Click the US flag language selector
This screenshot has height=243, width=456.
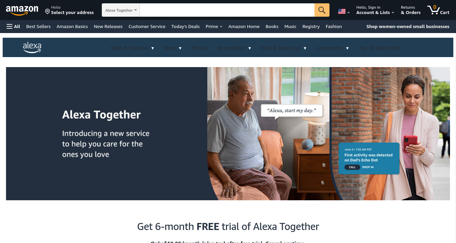click(x=344, y=11)
